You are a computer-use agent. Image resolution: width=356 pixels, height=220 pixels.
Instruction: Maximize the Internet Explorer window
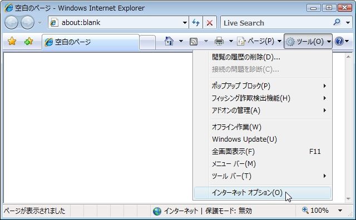[x=329, y=8]
